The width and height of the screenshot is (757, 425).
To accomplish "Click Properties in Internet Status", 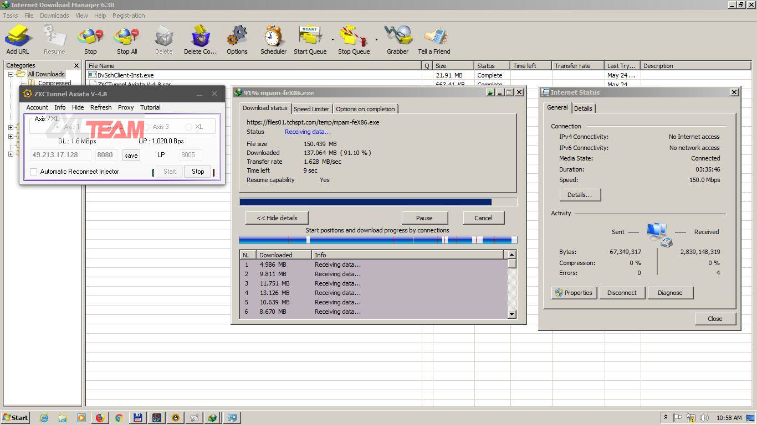I will [574, 293].
